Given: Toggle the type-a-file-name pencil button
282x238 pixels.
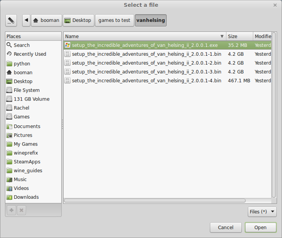Looking at the screenshot, I should pos(11,20).
